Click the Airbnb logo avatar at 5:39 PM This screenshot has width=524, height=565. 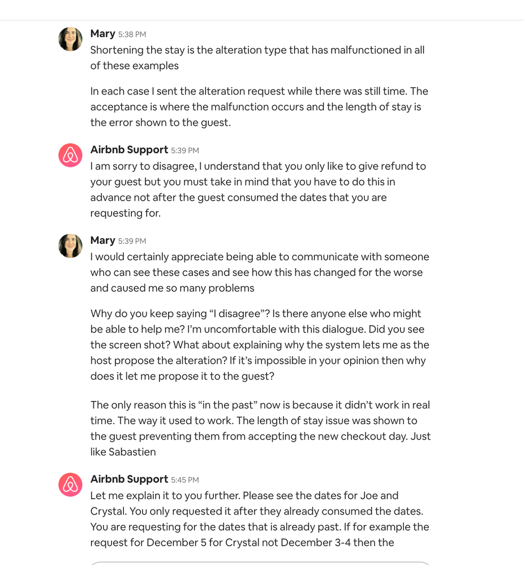(70, 155)
